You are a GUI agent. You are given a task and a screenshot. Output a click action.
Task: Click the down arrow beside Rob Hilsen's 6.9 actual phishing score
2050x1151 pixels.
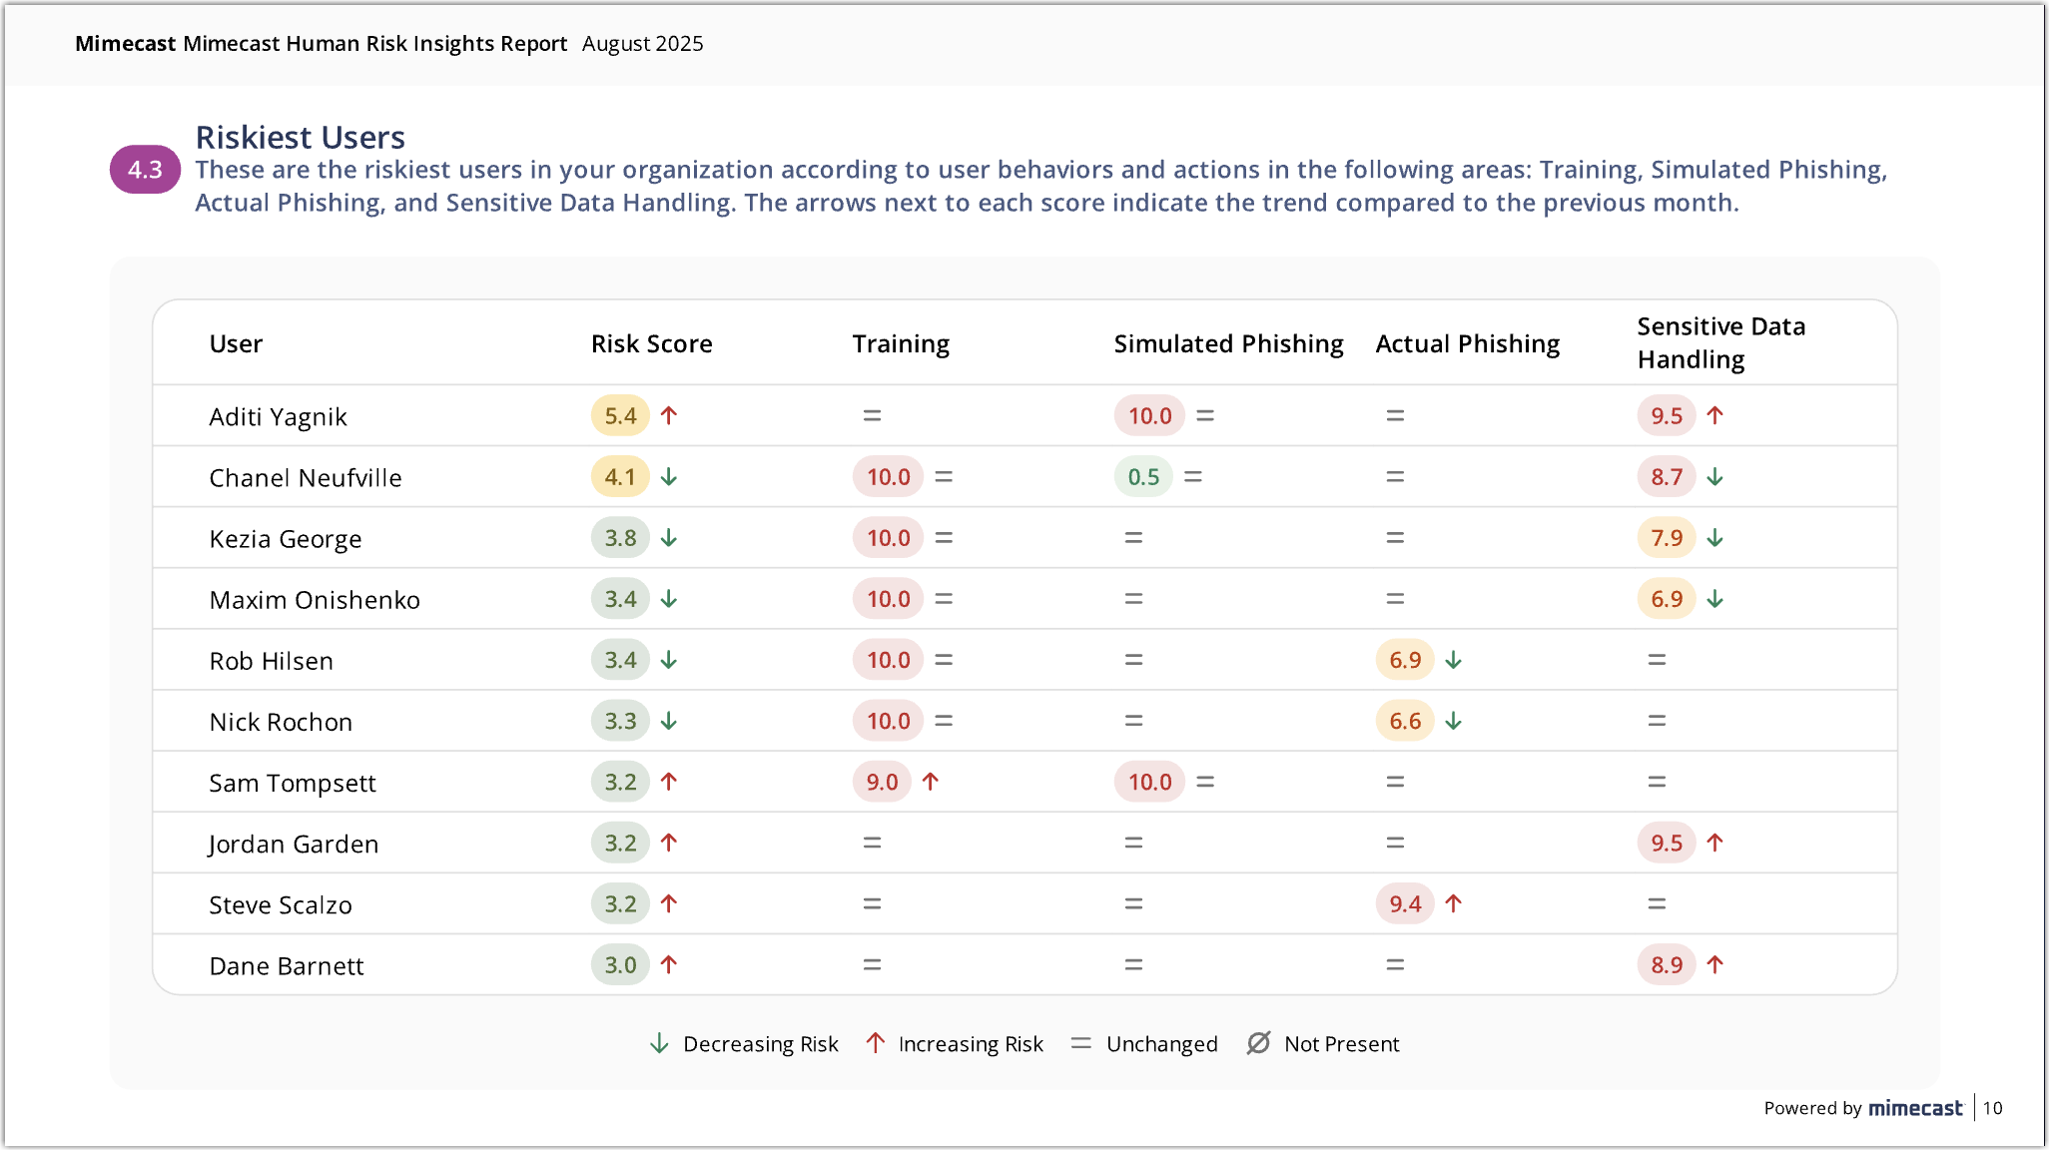[x=1454, y=660]
